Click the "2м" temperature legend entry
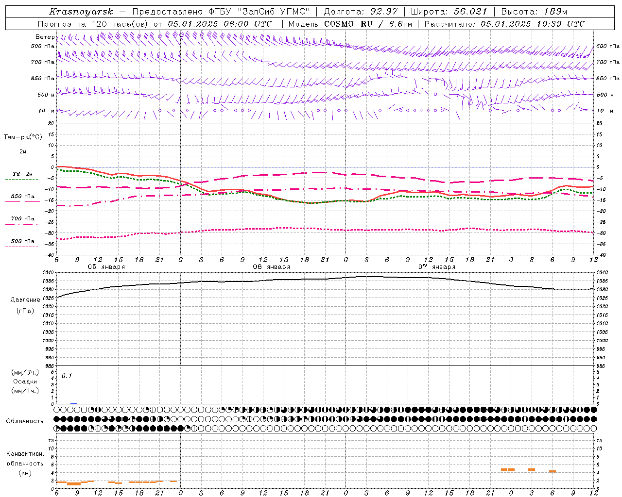 tap(23, 152)
